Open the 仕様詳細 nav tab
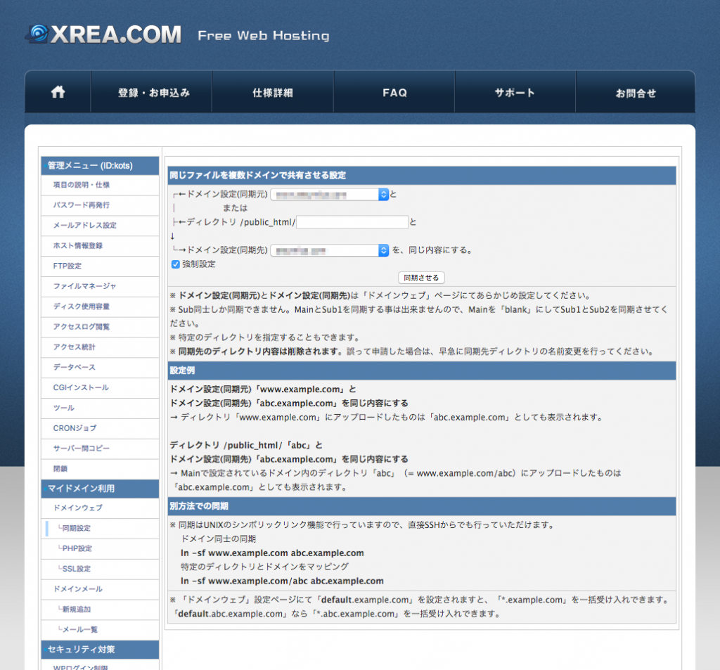Screen dimensions: 720x670 point(272,93)
